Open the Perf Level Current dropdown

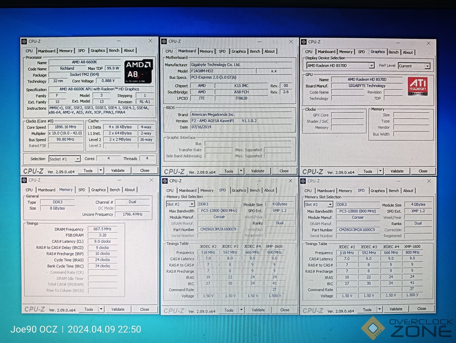(x=427, y=66)
